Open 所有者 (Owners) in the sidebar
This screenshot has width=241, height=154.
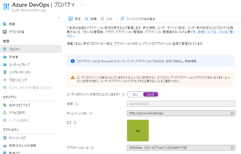[14, 57]
